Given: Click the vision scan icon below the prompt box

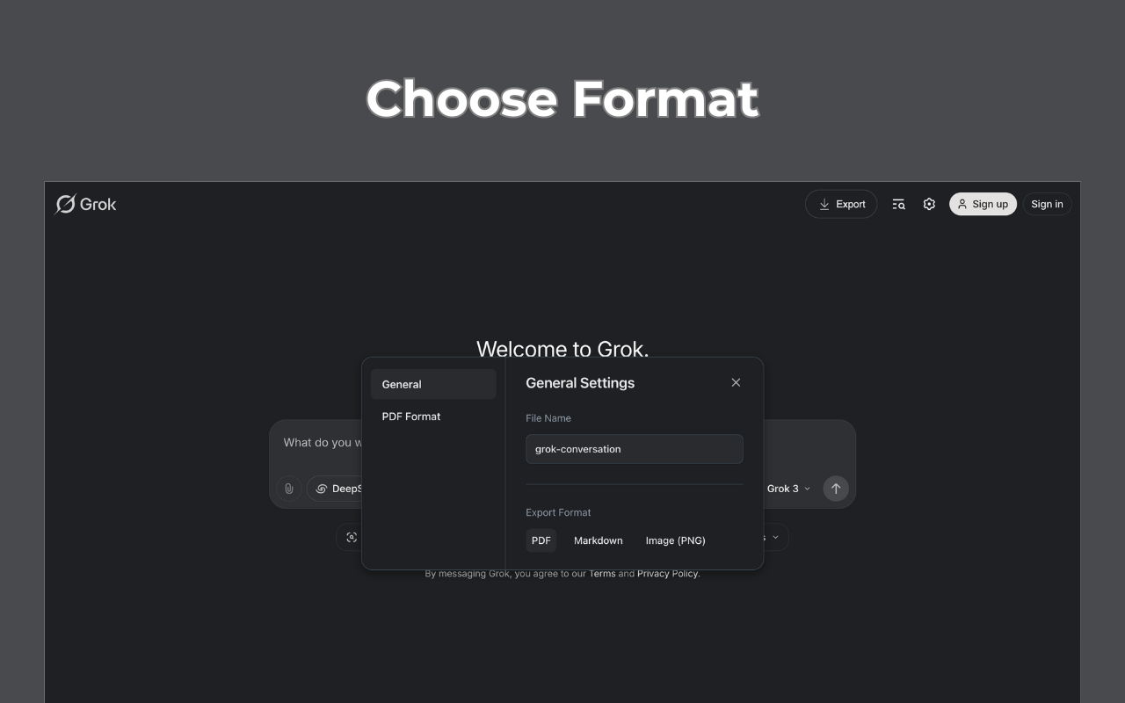Looking at the screenshot, I should point(352,537).
